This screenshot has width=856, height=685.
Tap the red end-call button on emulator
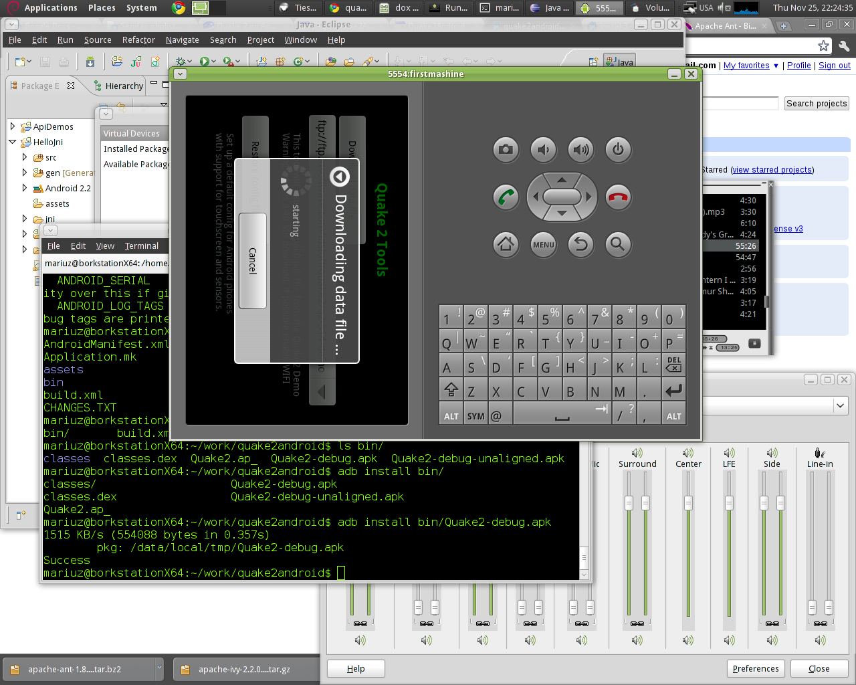tap(618, 197)
